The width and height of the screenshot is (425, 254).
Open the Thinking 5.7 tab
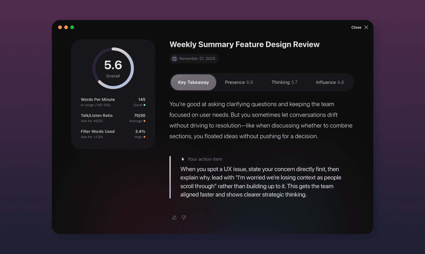coord(284,82)
